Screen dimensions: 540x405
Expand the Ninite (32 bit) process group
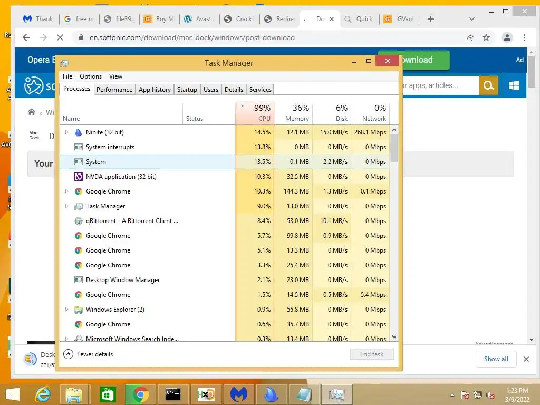[x=67, y=132]
